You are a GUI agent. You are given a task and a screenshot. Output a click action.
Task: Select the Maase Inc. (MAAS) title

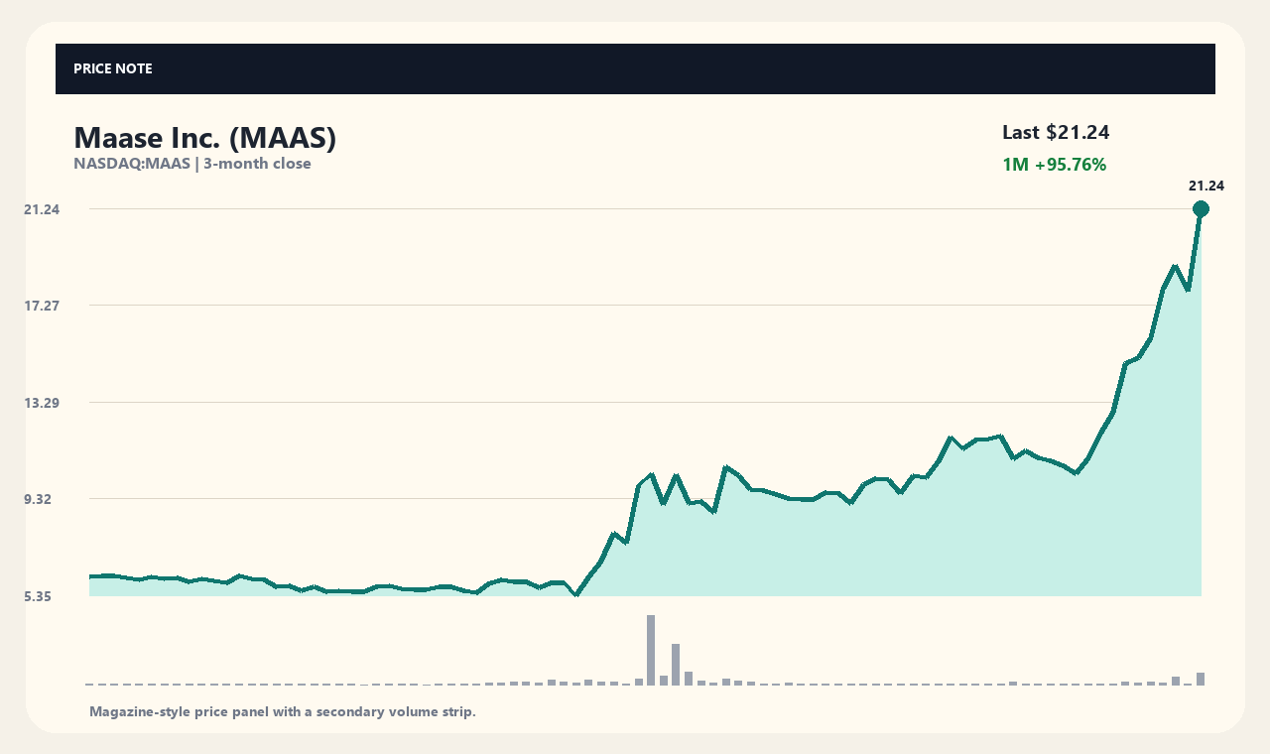click(x=205, y=138)
